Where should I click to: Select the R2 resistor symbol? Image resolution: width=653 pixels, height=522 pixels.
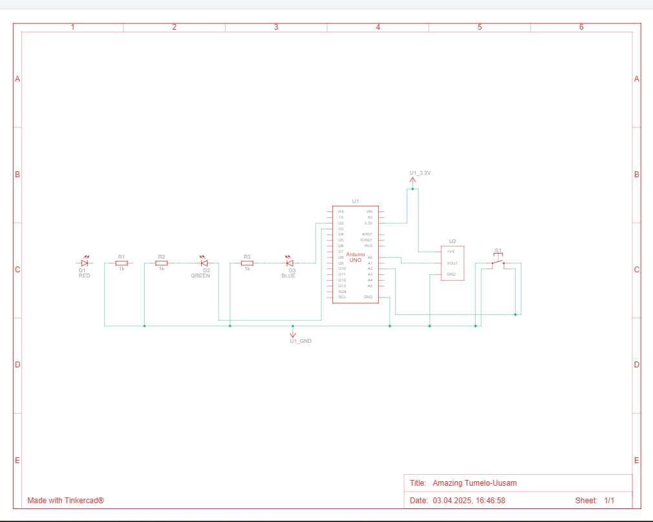162,263
